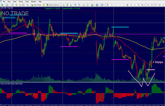The image size is (165, 106).
Task: Open the Profiles icon
Action: 7,5
